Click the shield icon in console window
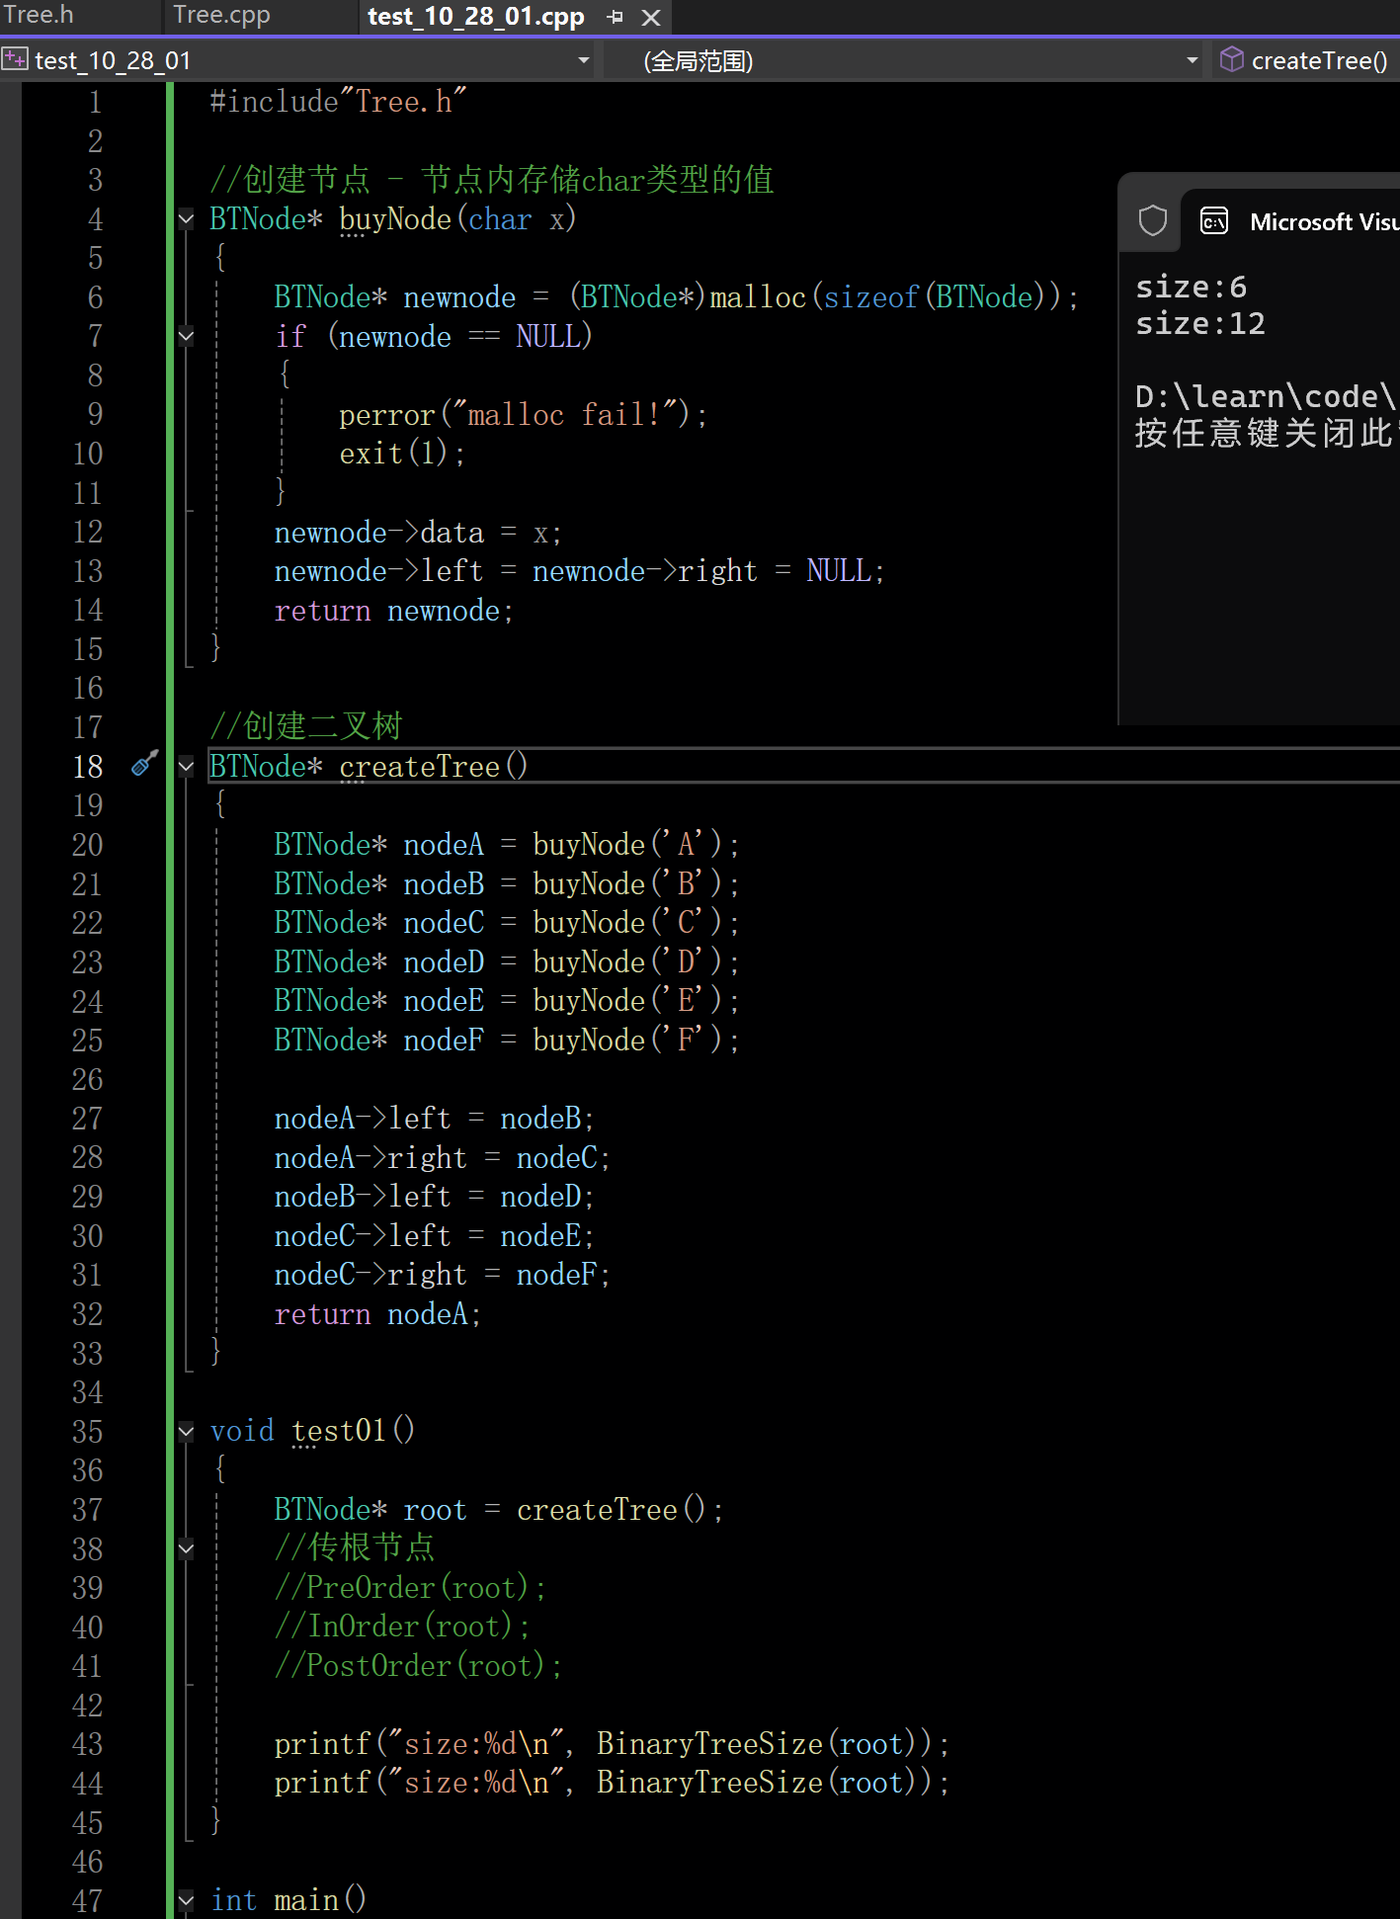 tap(1152, 220)
